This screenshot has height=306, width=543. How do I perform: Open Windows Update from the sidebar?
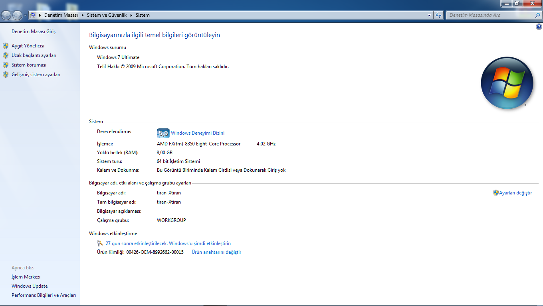30,286
